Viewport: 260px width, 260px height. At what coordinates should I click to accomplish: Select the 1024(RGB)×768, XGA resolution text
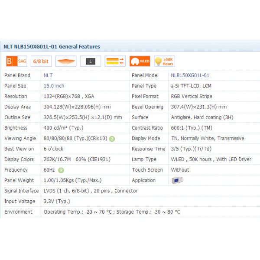click(68, 96)
